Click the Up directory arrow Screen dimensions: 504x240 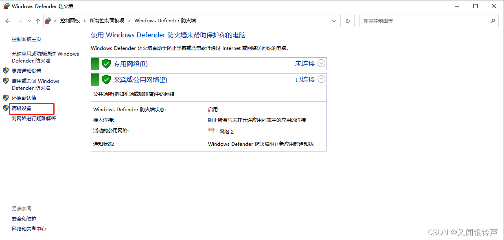38,21
